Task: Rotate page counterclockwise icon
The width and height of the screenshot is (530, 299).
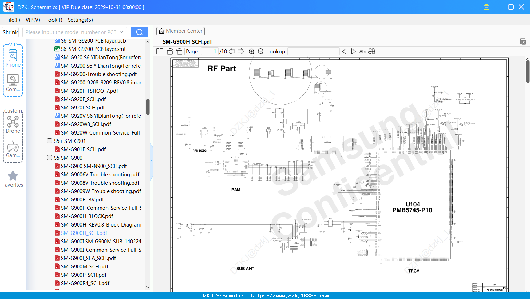Action: pos(170,52)
